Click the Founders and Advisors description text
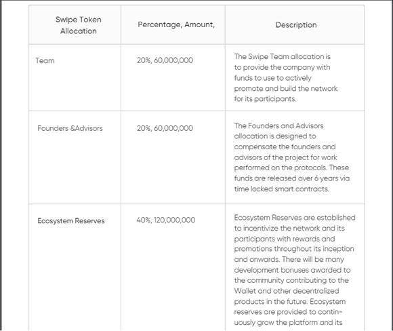Viewport: 393px width, 331px height. point(292,157)
